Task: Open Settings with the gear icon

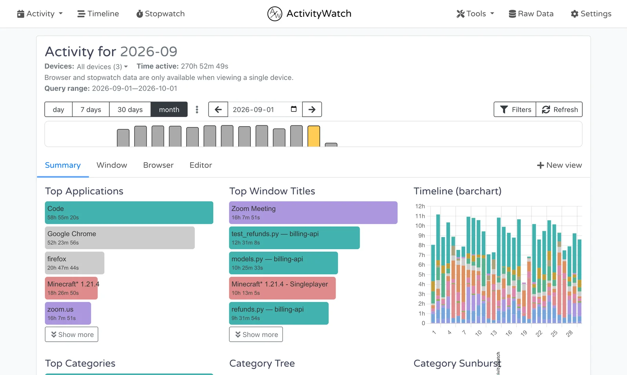Action: coord(591,14)
